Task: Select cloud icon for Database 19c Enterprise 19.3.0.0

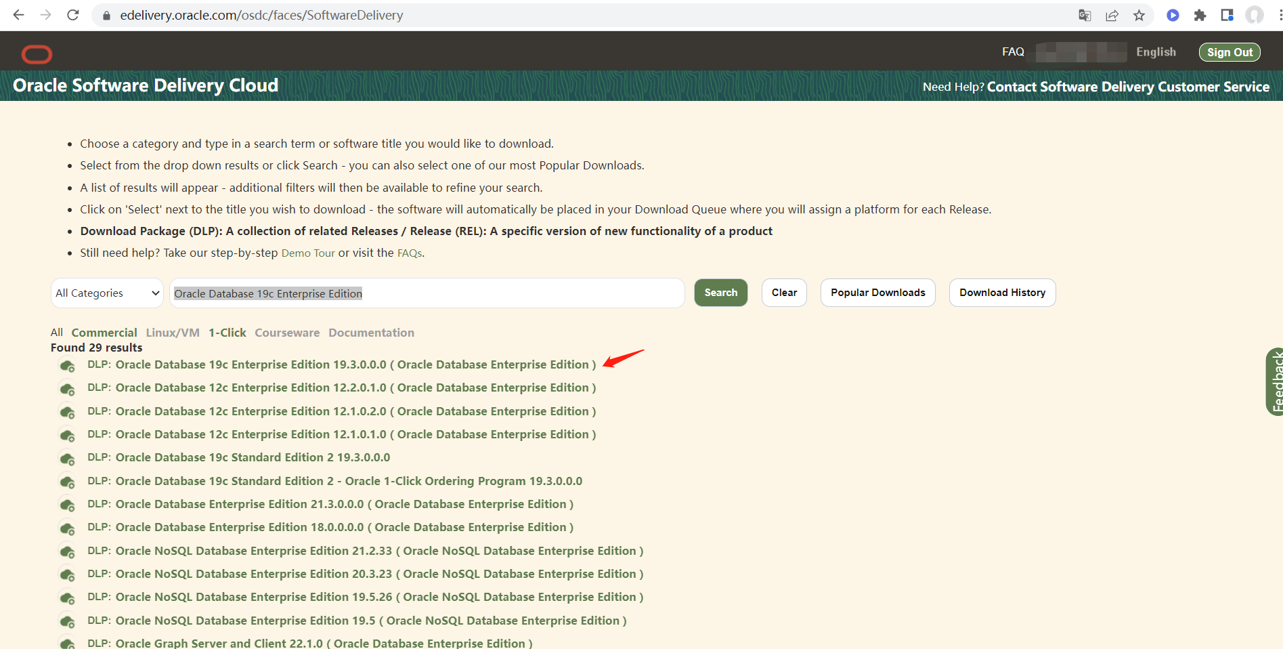Action: point(67,367)
